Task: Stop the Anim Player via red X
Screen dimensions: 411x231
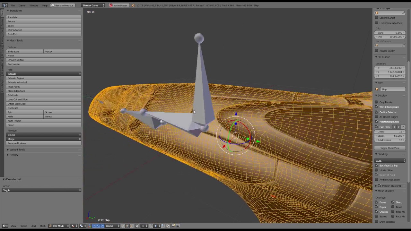Action: [x=111, y=5]
